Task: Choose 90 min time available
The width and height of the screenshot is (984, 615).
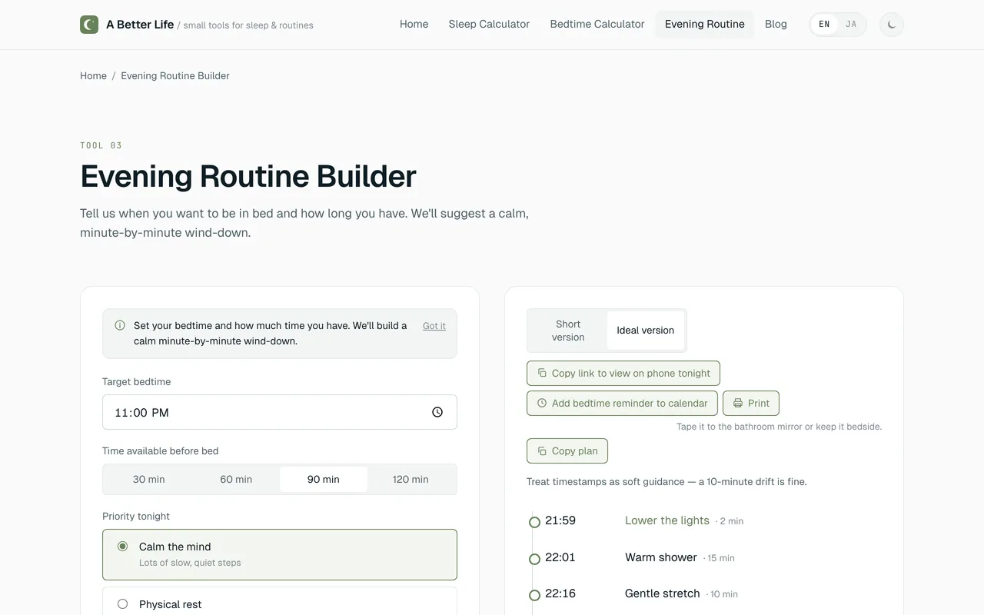Action: point(324,479)
